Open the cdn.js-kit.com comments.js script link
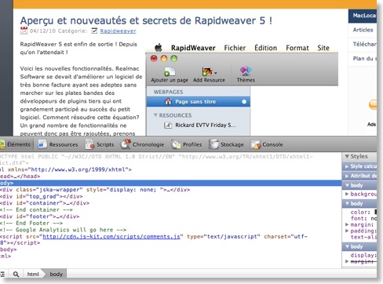This screenshot has height=284, width=383. 111,236
